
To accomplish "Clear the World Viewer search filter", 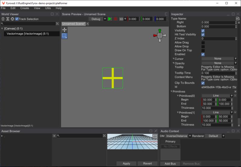I will (x=57, y=24).
